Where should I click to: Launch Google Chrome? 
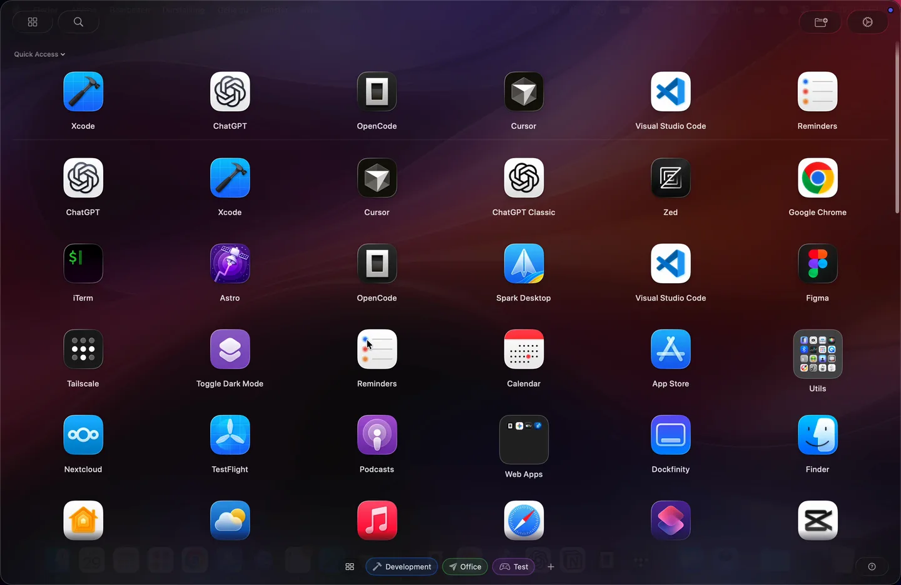pos(818,178)
